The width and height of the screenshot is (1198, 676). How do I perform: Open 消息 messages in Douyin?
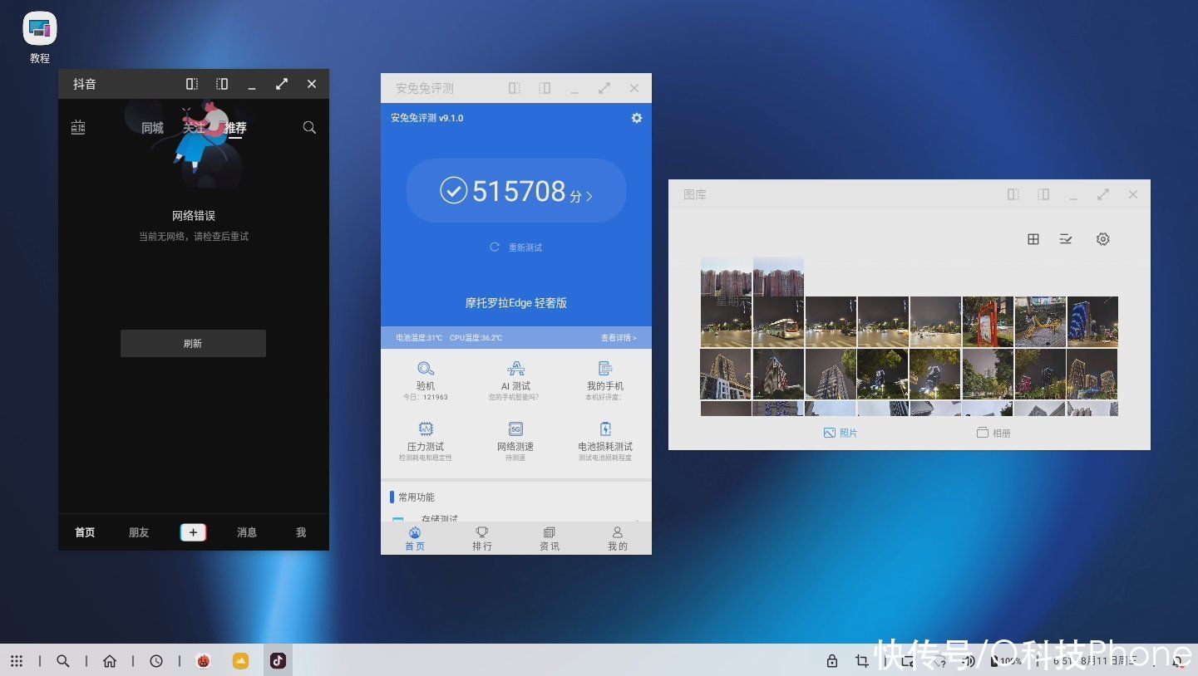coord(247,532)
